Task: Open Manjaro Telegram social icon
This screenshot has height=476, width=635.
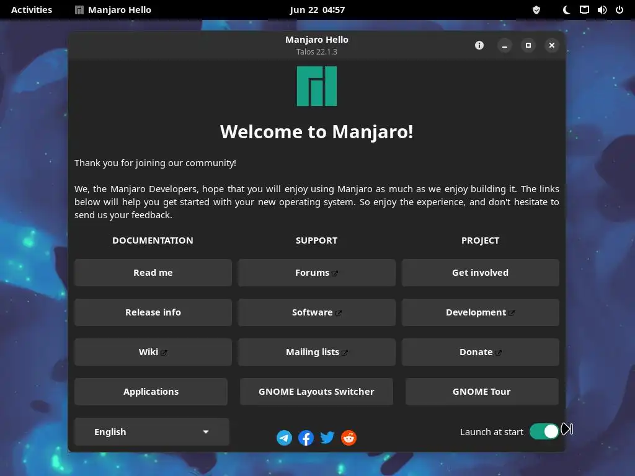Action: (284, 438)
